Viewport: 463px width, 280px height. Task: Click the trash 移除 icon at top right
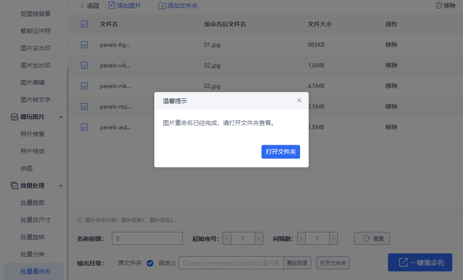pyautogui.click(x=439, y=6)
